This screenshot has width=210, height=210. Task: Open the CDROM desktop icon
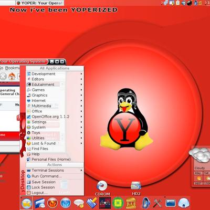[102, 186]
